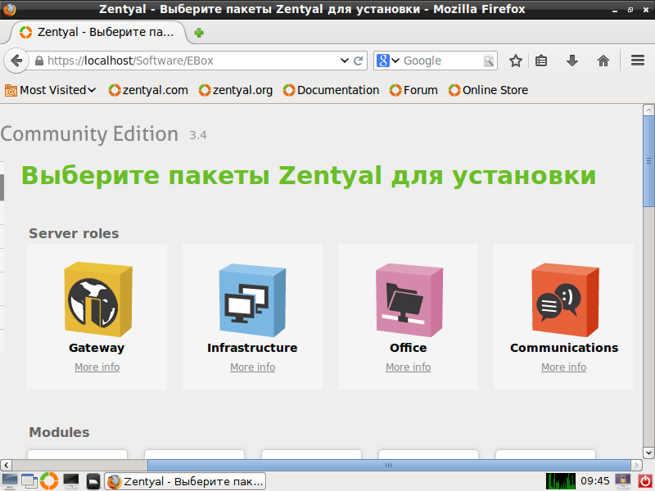Screen dimensions: 655x491
Task: Open the Forum bookmark
Action: tap(413, 90)
